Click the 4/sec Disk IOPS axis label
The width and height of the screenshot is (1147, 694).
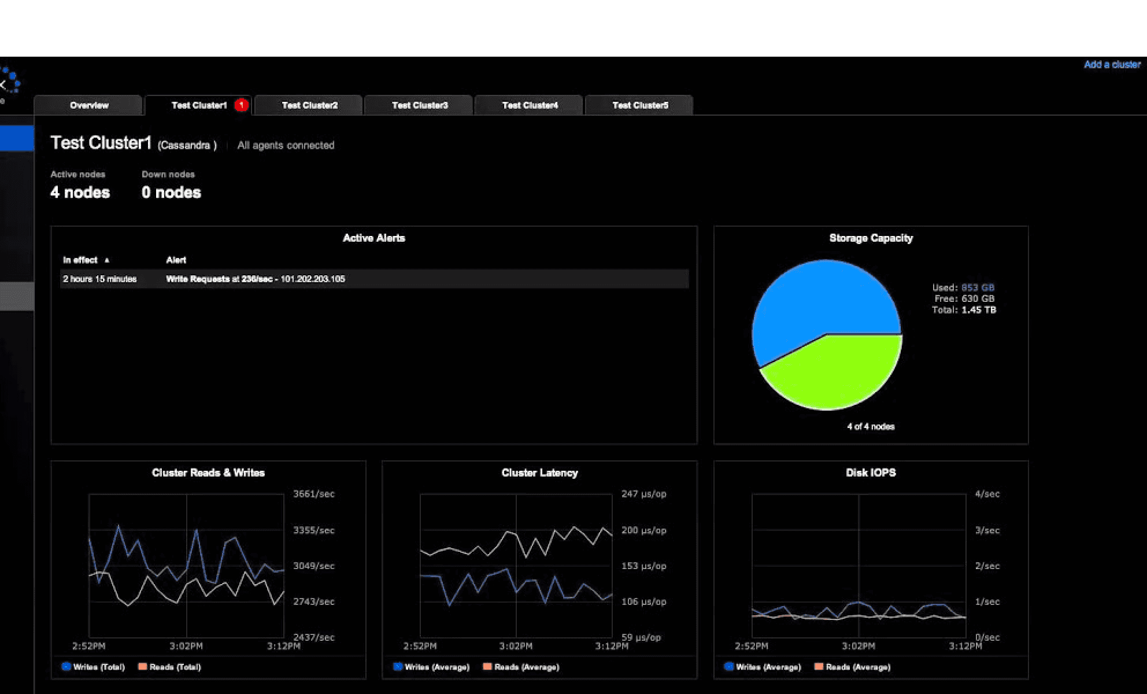(x=987, y=494)
